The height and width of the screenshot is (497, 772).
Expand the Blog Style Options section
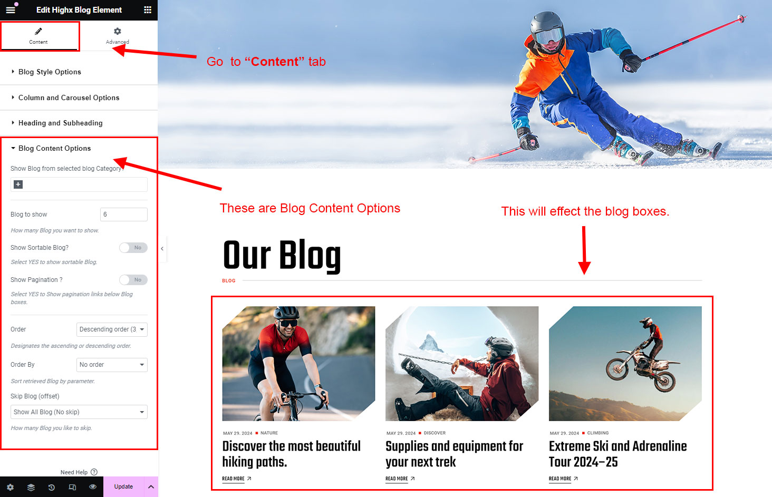[x=79, y=72]
